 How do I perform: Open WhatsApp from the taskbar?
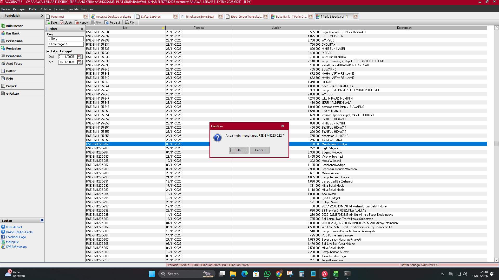tap(267, 274)
